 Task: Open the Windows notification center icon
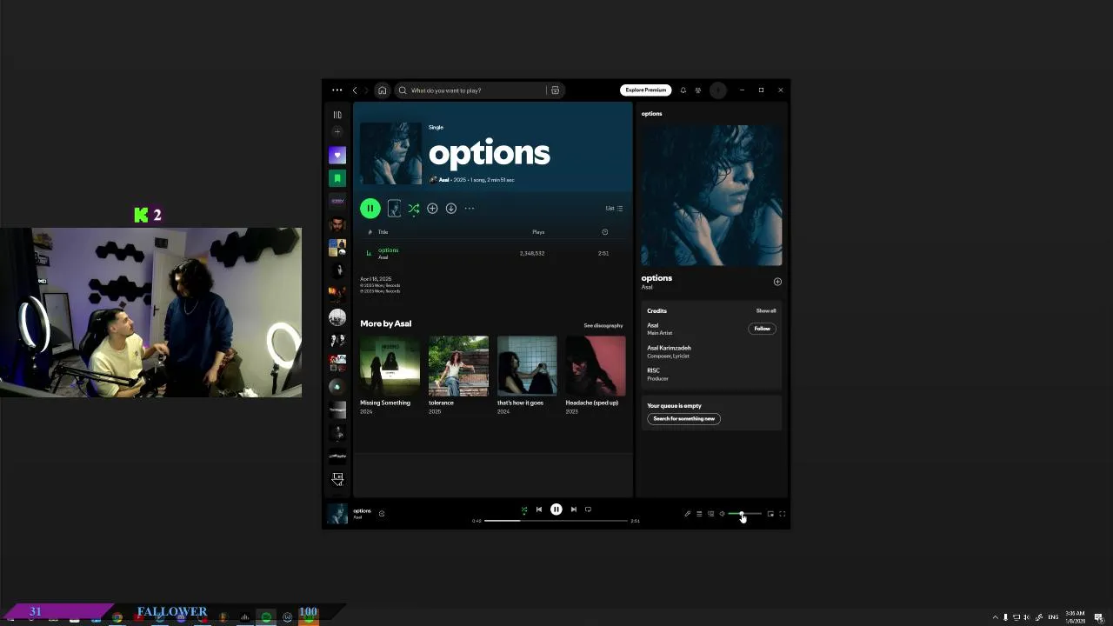(1099, 617)
